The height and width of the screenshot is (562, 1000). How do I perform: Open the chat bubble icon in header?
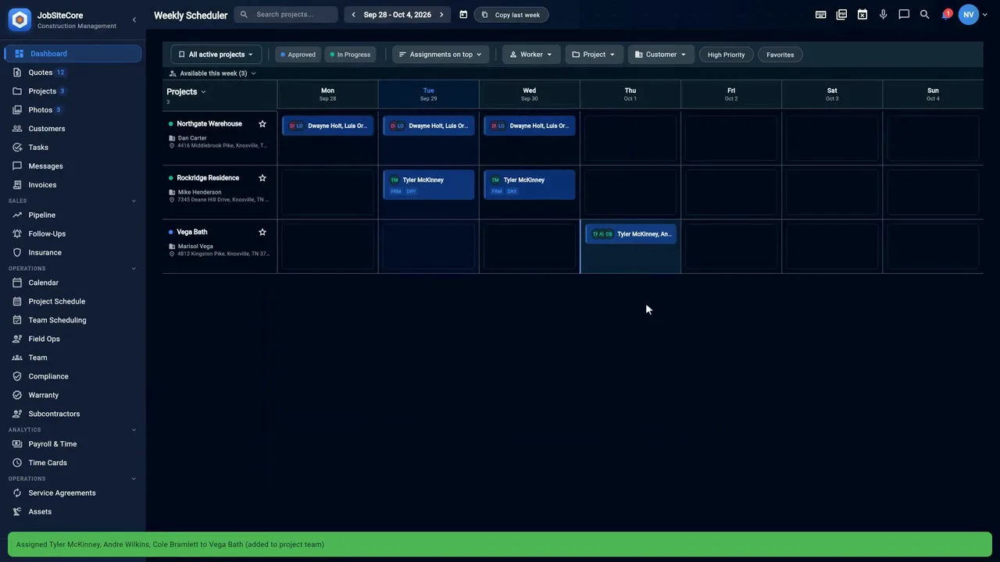click(904, 15)
